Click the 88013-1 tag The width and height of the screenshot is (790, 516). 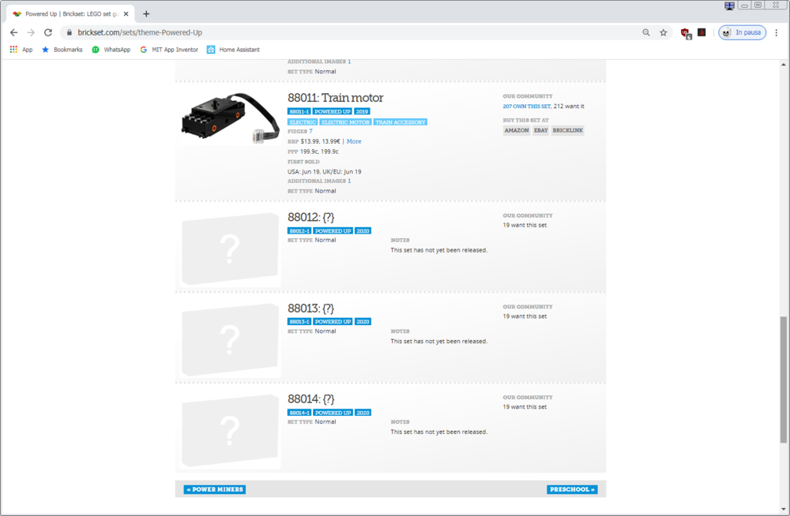[x=299, y=321]
